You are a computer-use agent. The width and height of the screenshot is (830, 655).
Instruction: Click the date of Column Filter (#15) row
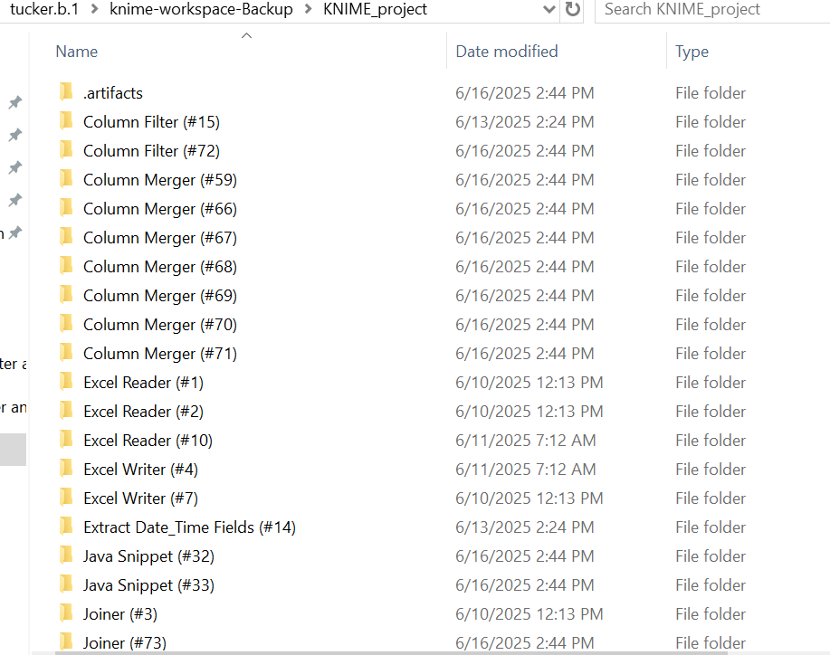[525, 122]
